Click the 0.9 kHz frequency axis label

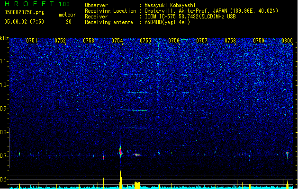point(4,109)
